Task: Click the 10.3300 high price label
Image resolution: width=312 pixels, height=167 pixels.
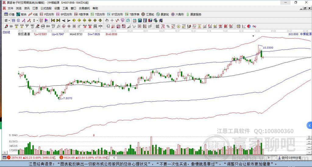Action: [x=268, y=48]
